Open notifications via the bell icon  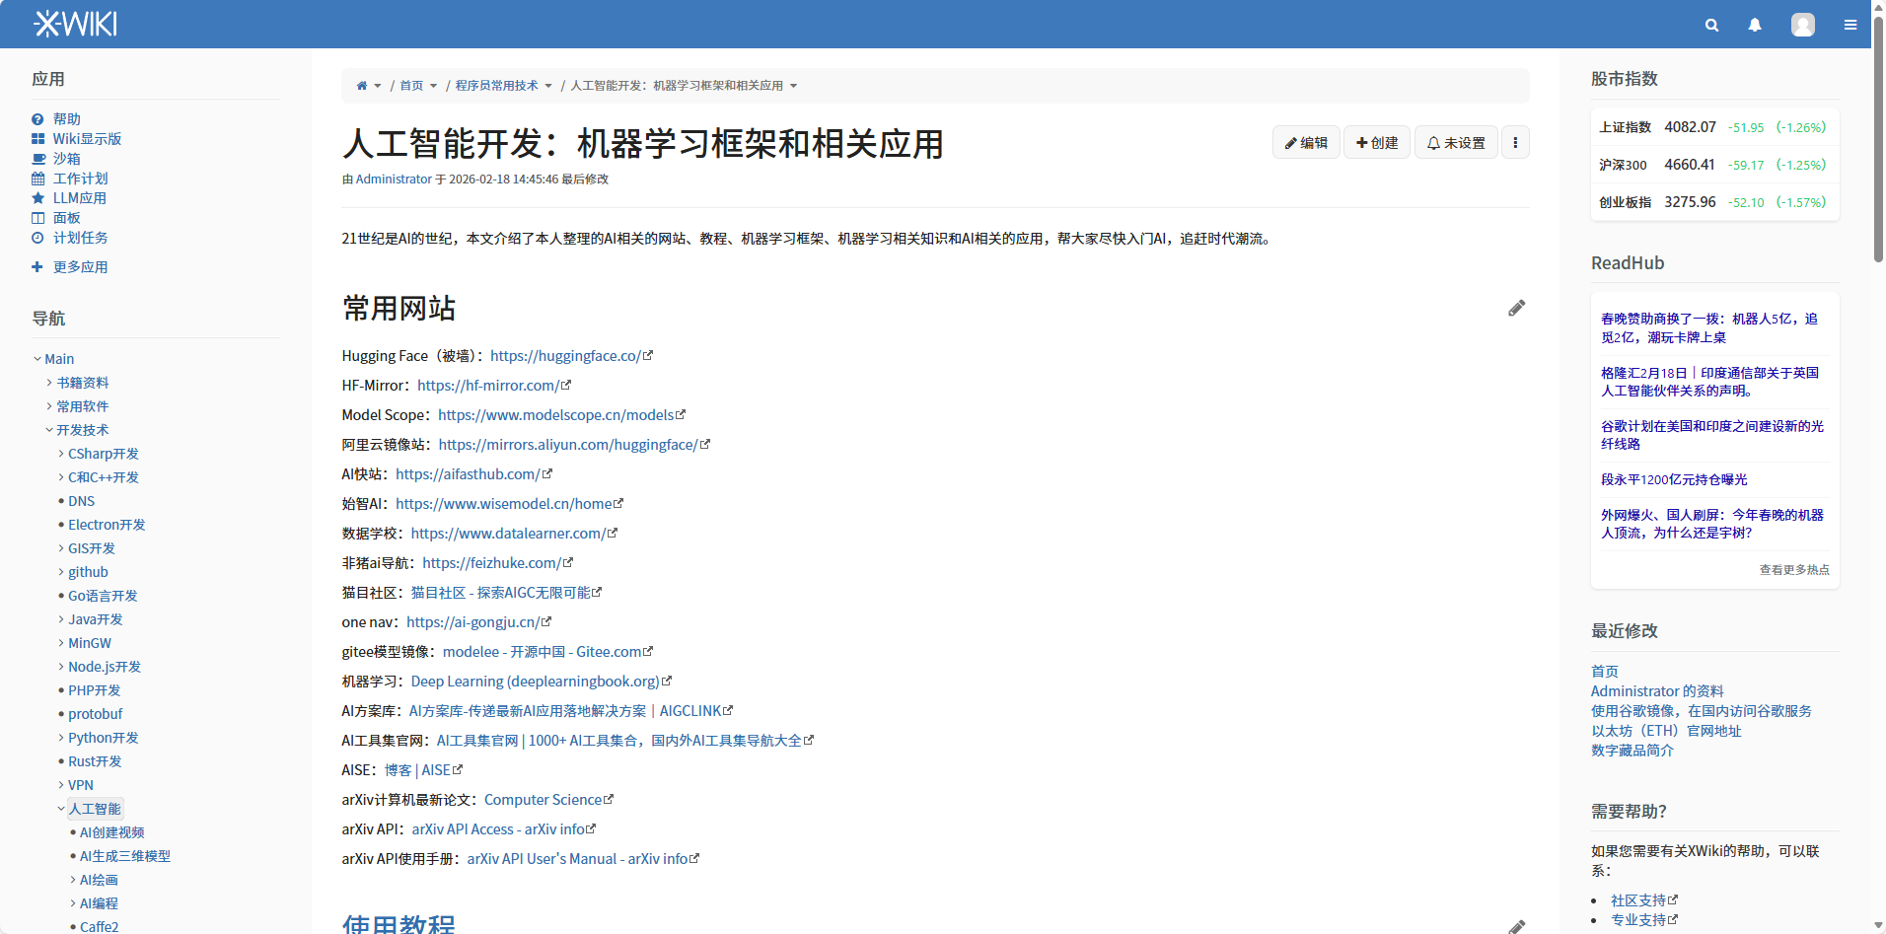pos(1755,24)
